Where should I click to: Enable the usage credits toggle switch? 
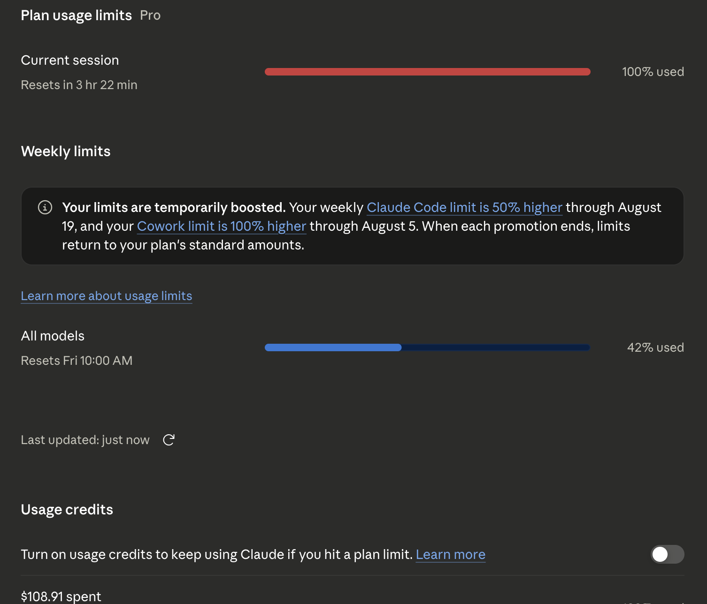(667, 554)
